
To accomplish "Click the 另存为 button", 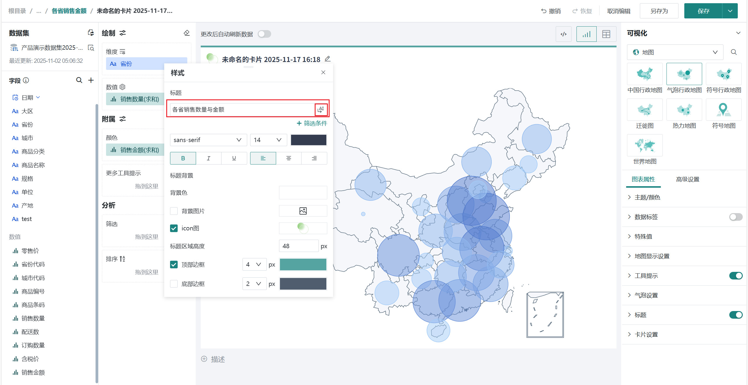I will click(x=659, y=11).
